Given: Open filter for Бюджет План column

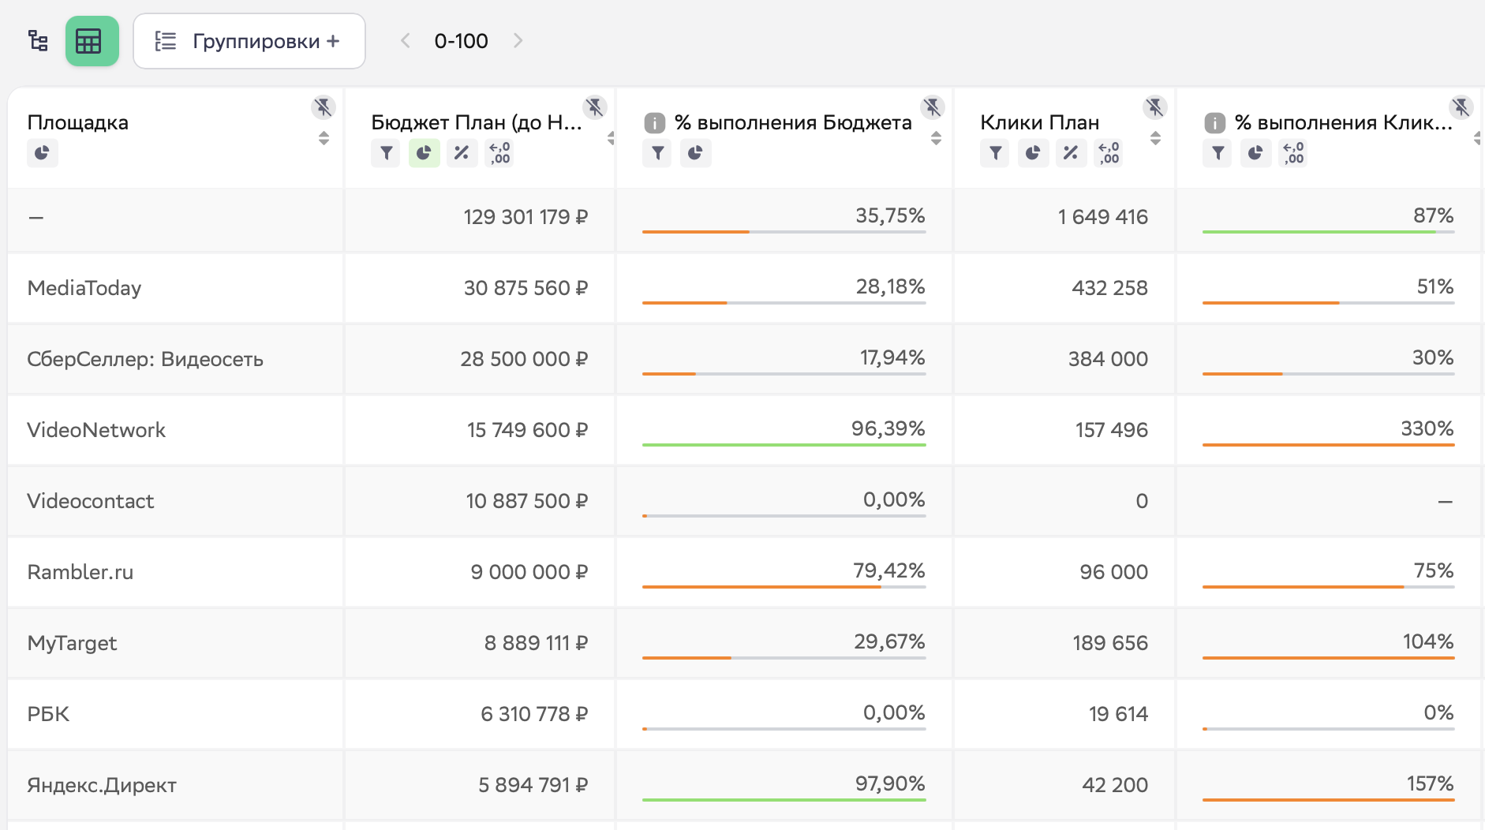Looking at the screenshot, I should pyautogui.click(x=386, y=153).
